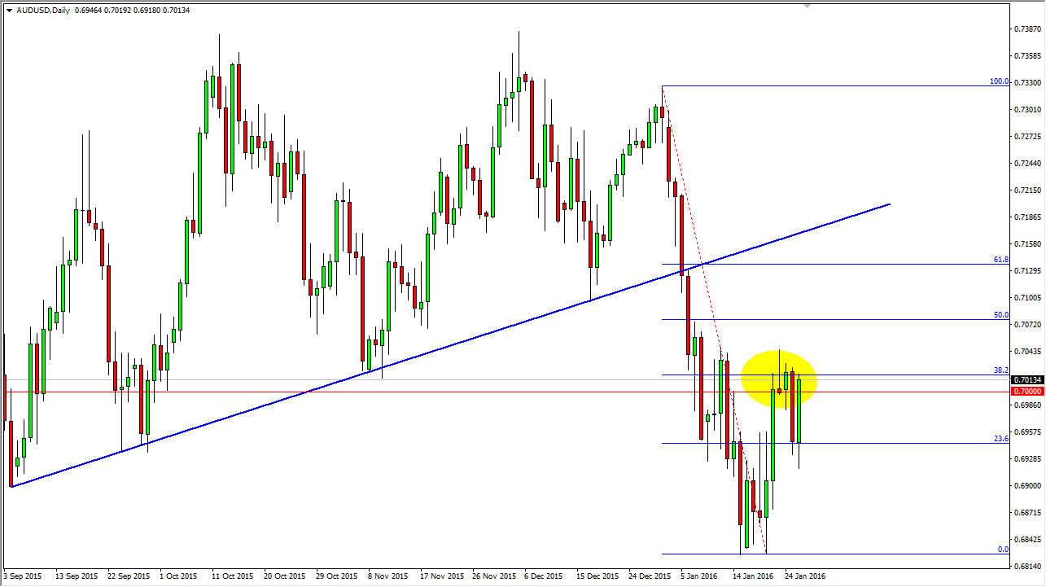Click the 3 Sep 2015 date label
The width and height of the screenshot is (1046, 587).
click(21, 576)
